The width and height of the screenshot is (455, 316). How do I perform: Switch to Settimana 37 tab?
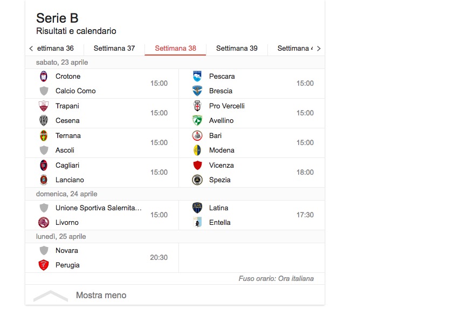[114, 49]
